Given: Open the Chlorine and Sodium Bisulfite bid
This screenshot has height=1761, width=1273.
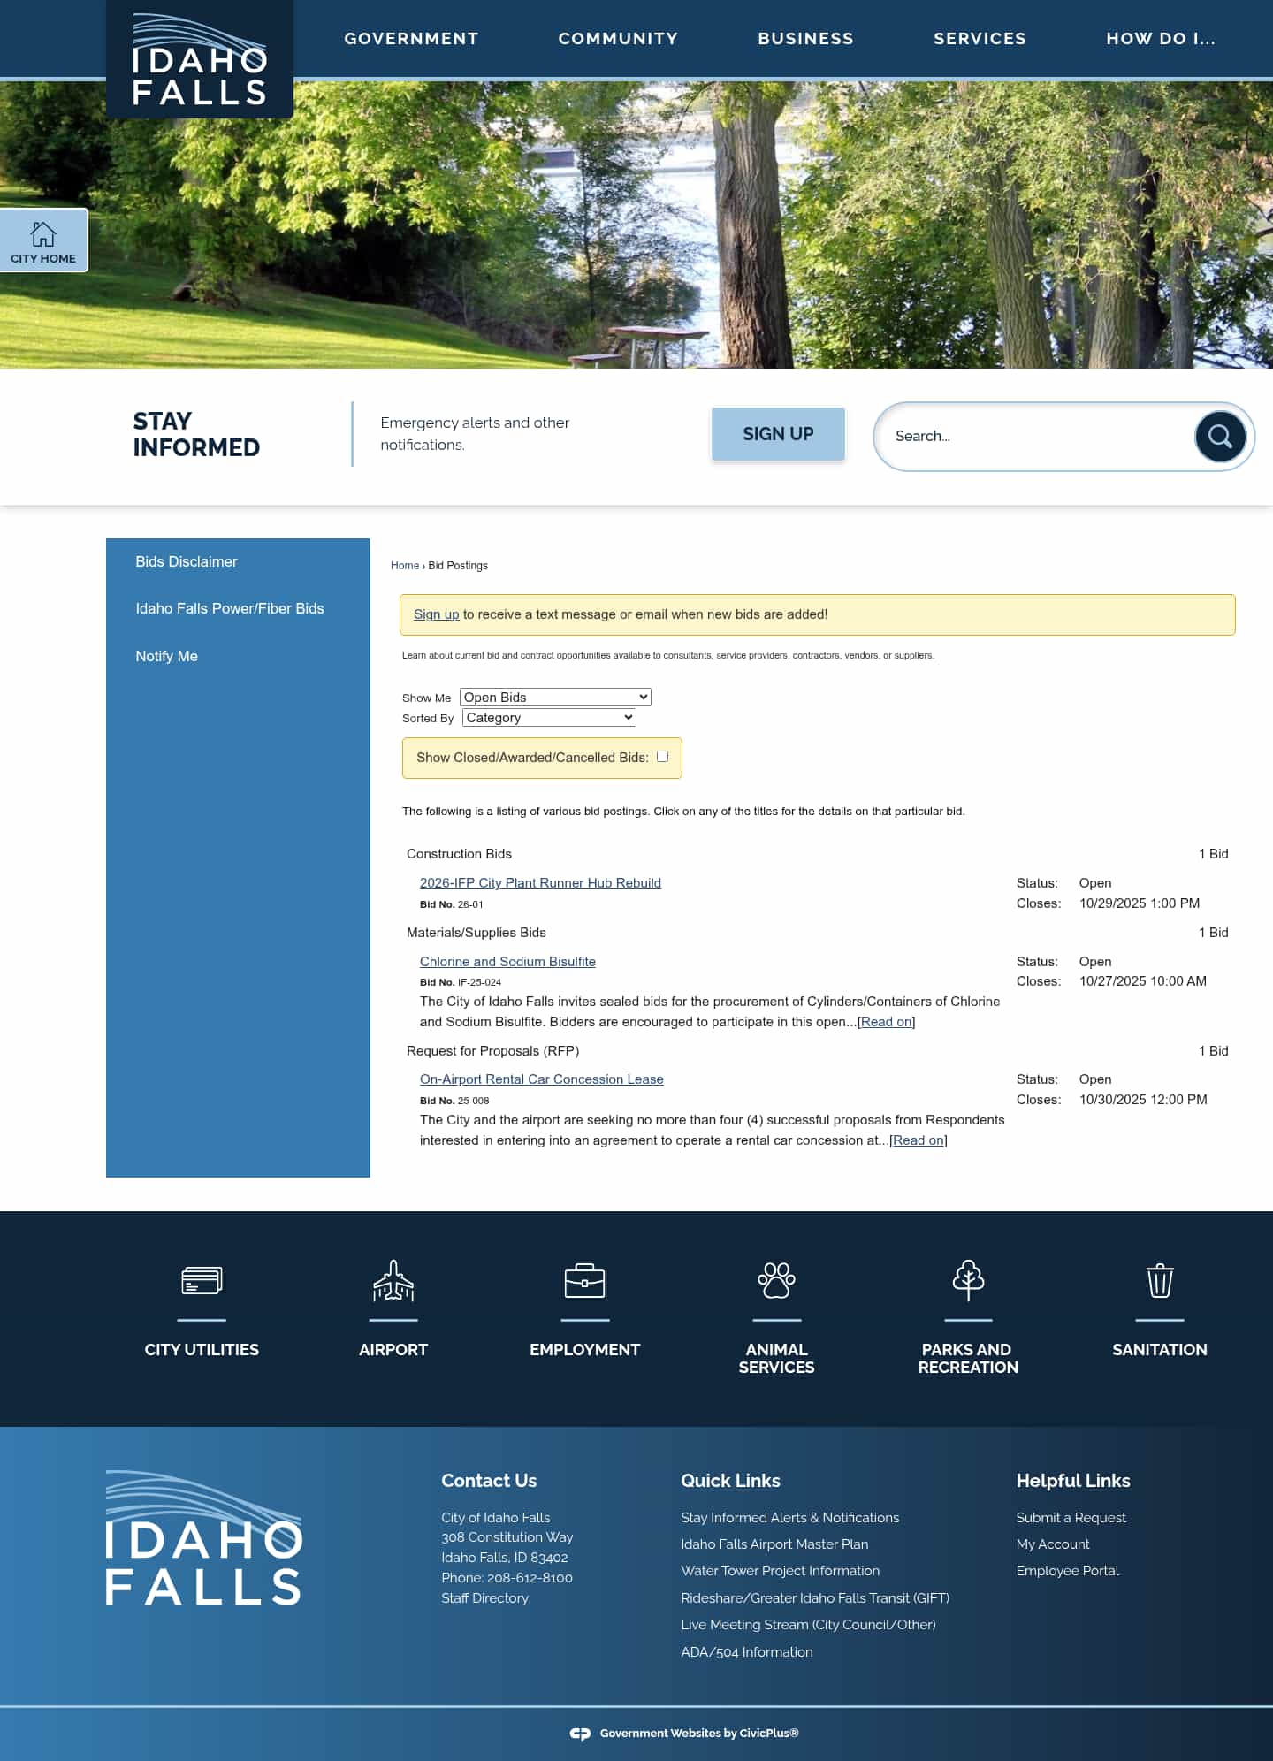Looking at the screenshot, I should (x=507, y=962).
